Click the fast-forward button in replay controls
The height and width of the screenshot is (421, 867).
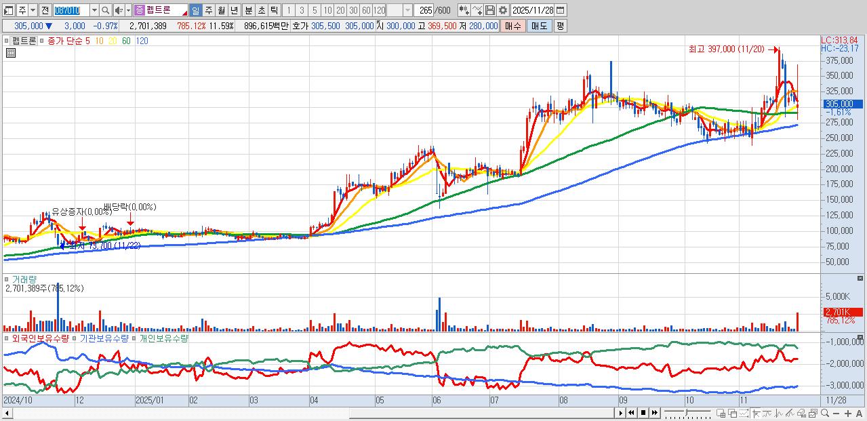(654, 413)
